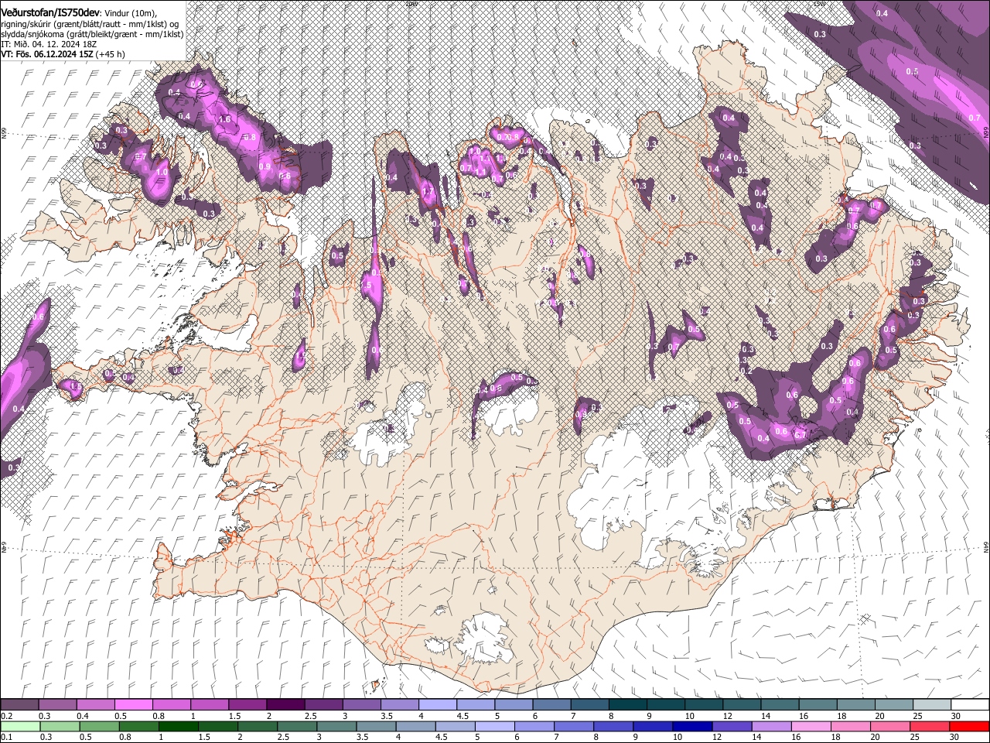This screenshot has height=743, width=990.
Task: Click the lower legend swatch between 0.1 and 0.3
Action: [19, 726]
